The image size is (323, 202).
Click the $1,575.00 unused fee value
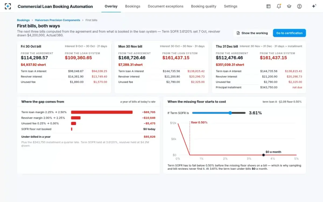pos(100,82)
